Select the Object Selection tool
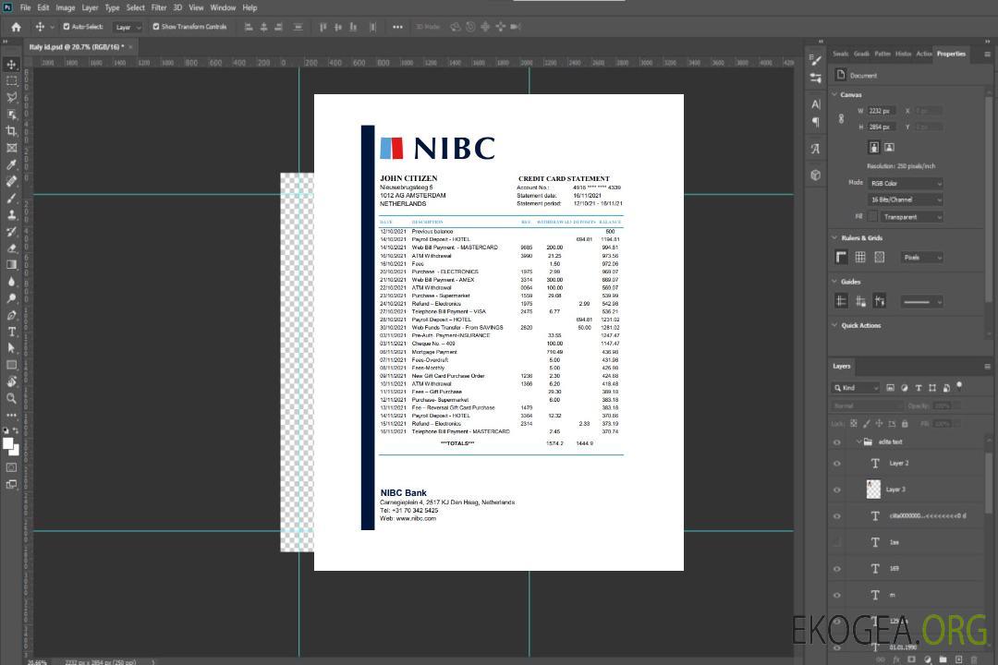The image size is (998, 665). click(x=11, y=114)
